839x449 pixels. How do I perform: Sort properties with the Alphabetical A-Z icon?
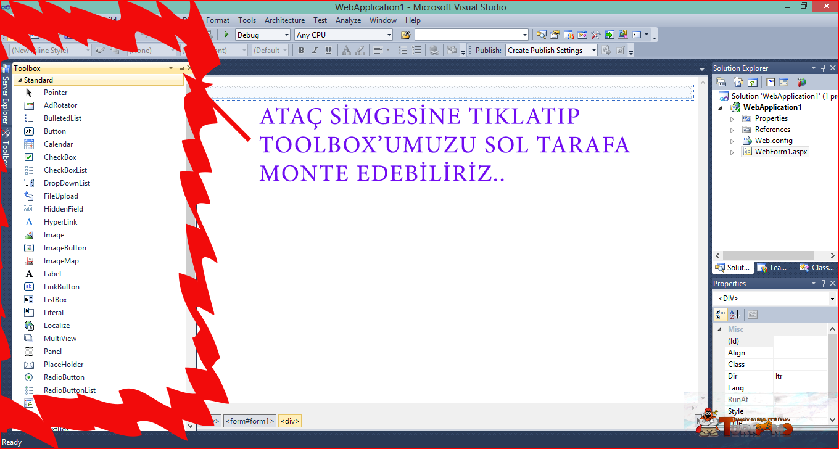click(735, 315)
